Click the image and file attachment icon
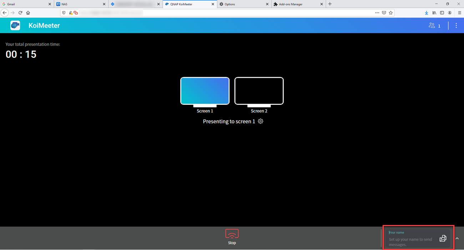This screenshot has height=250, width=464. click(443, 239)
